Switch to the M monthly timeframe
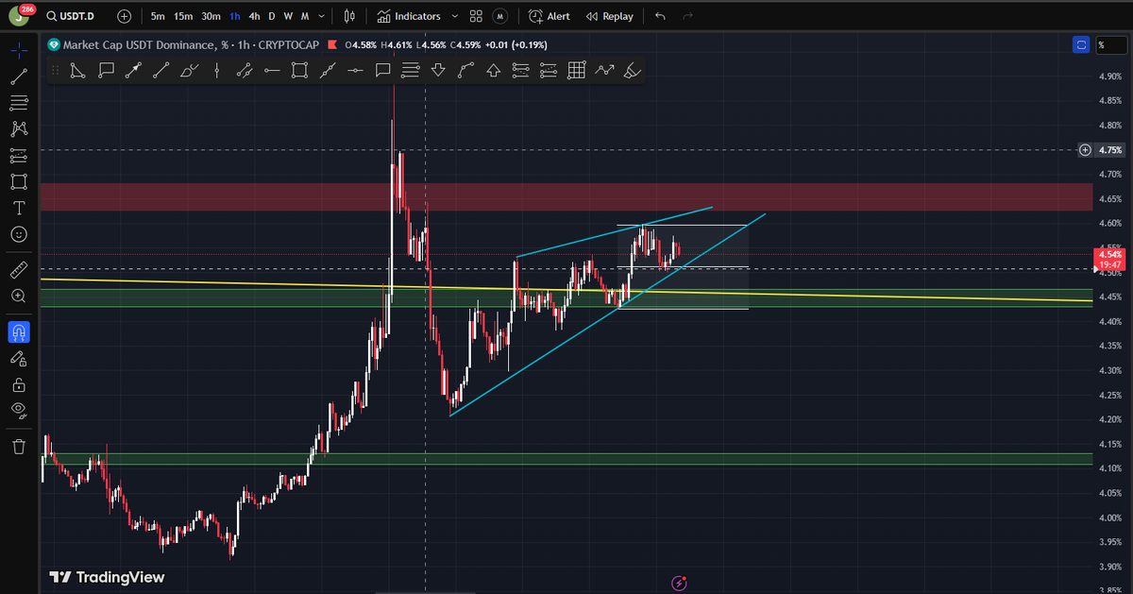Viewport: 1133px width, 594px height. (305, 16)
